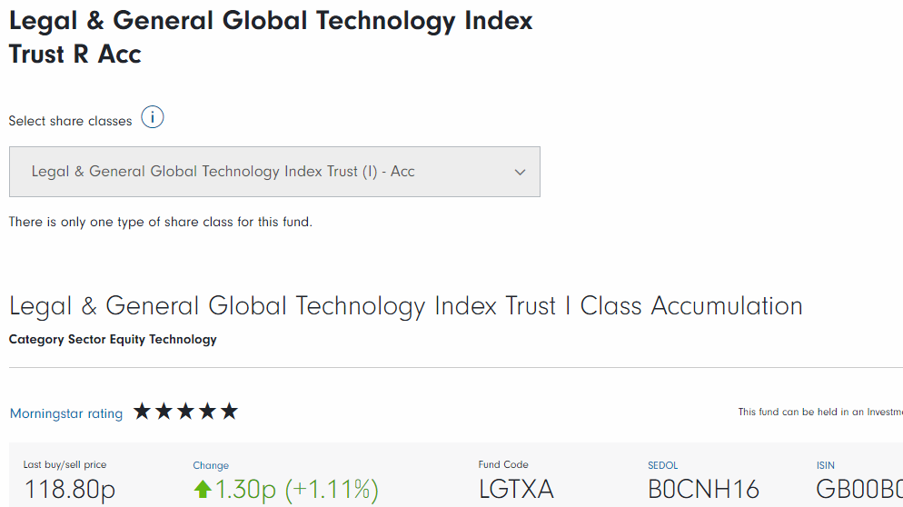Open the Morningstar rating link

[66, 413]
